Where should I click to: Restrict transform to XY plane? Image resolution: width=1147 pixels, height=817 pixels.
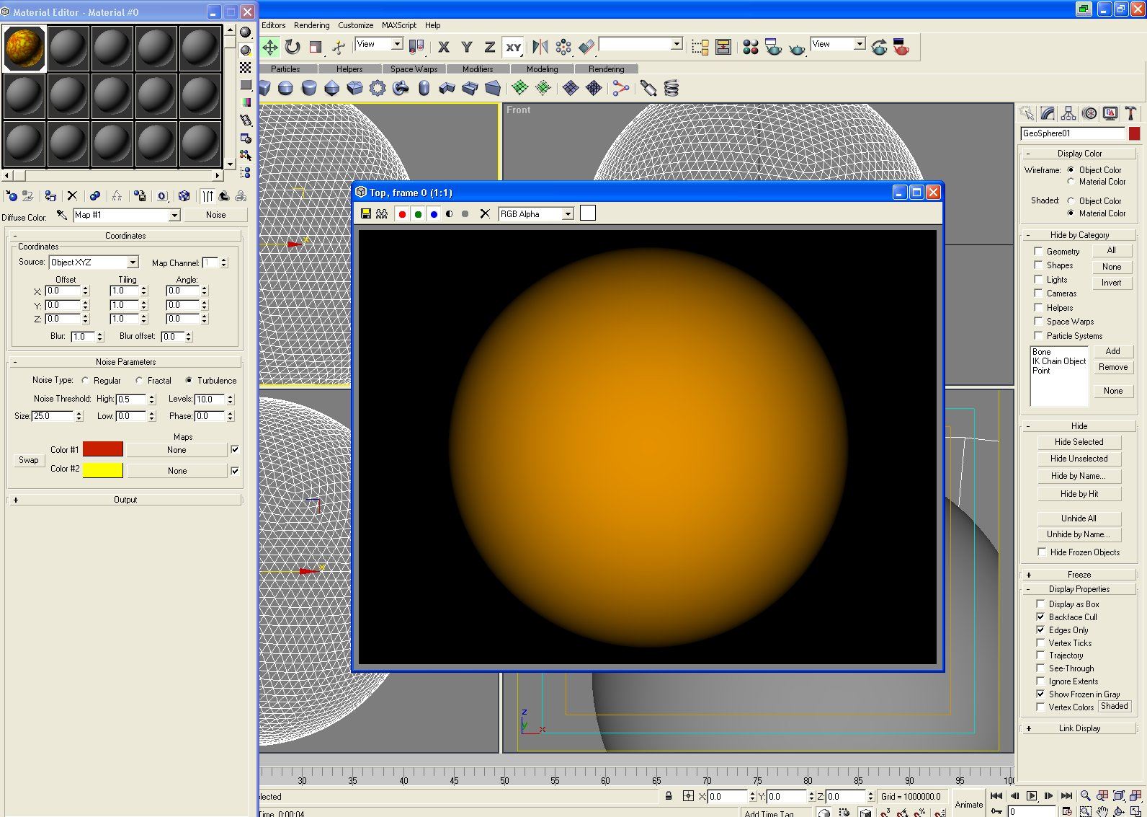[x=513, y=47]
